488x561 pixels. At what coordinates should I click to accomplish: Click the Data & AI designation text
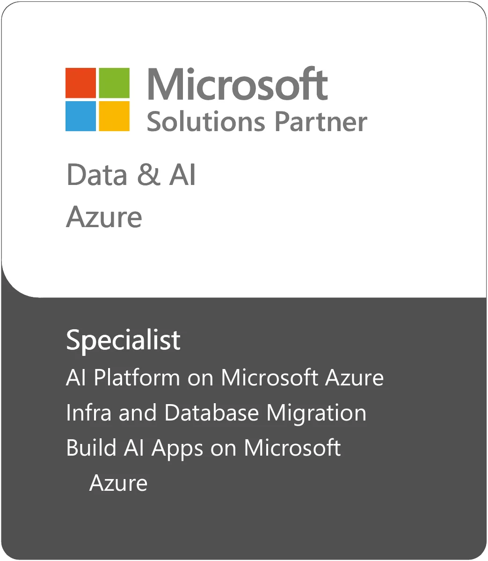click(131, 175)
